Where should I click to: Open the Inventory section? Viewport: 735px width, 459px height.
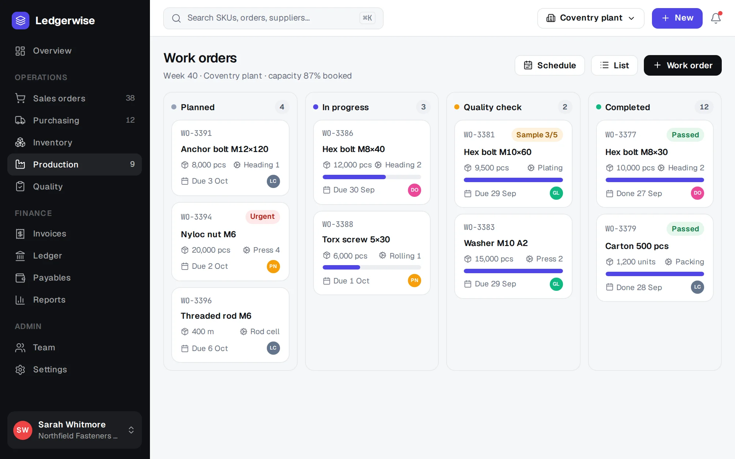(75, 142)
